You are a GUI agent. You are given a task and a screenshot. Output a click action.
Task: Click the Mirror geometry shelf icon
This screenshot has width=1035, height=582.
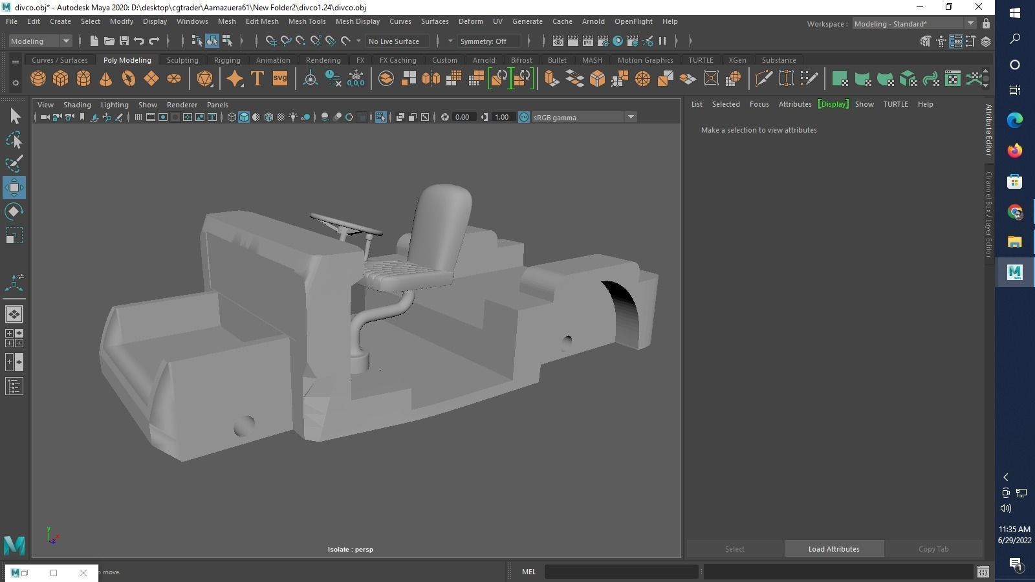point(431,79)
